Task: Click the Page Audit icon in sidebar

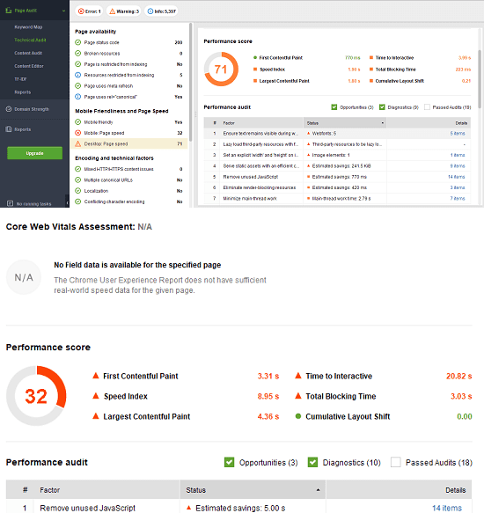Action: pos(9,11)
